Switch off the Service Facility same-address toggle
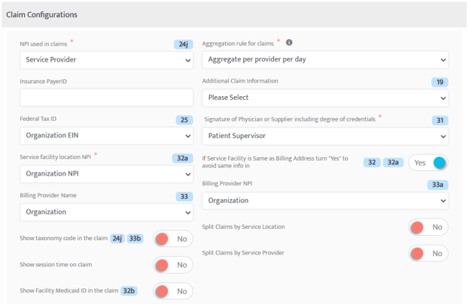 pyautogui.click(x=428, y=163)
